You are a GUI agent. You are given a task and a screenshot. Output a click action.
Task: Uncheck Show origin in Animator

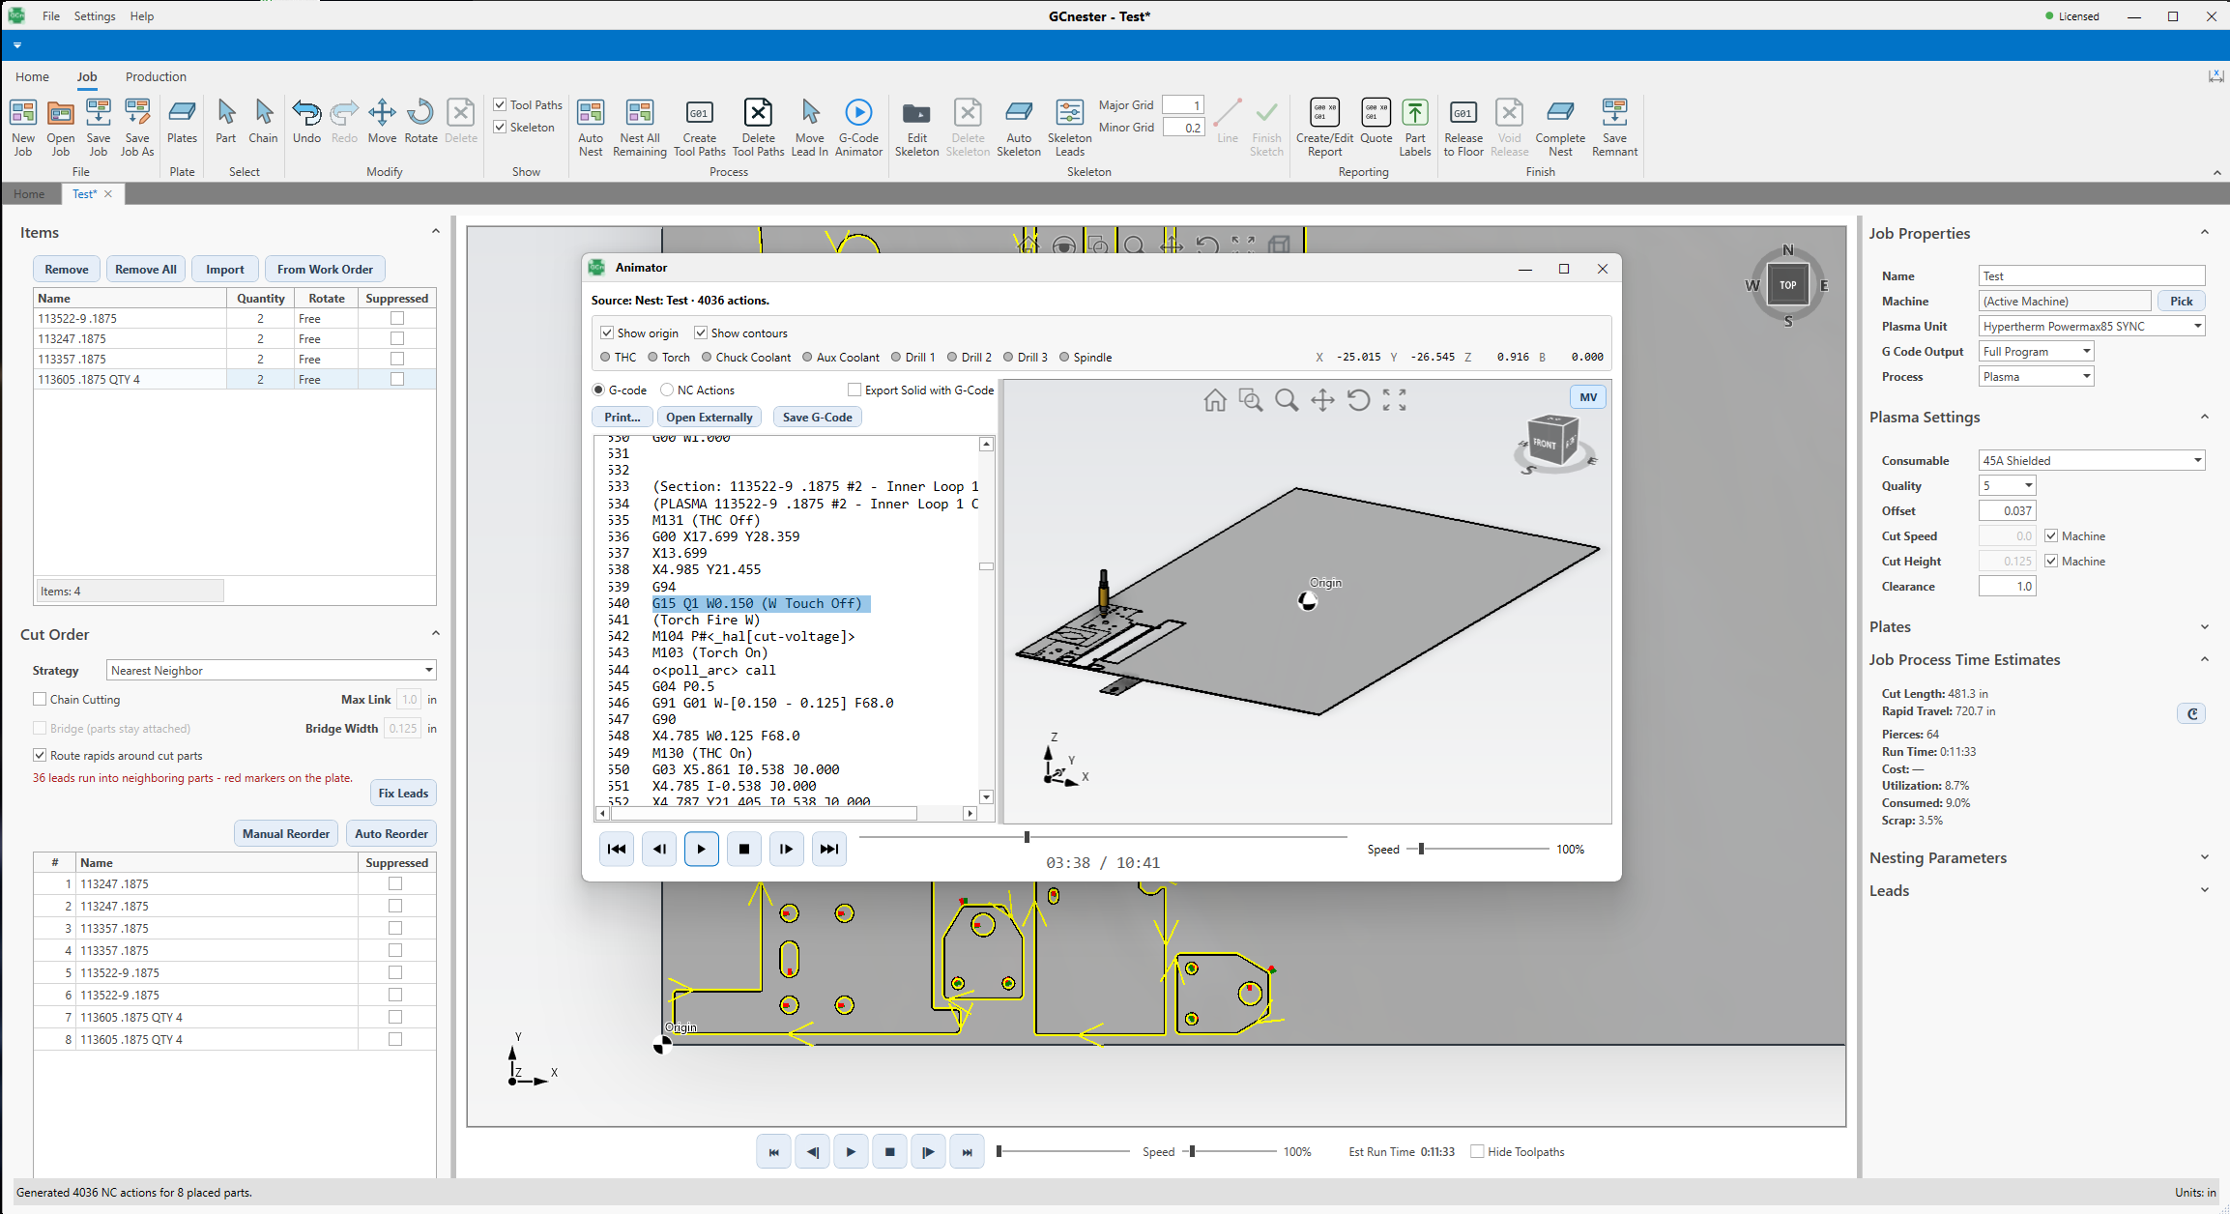pyautogui.click(x=607, y=332)
